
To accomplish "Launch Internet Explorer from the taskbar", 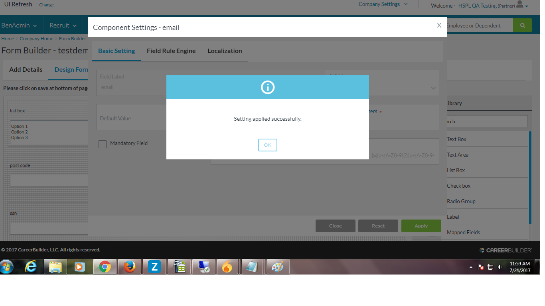I will click(x=31, y=267).
